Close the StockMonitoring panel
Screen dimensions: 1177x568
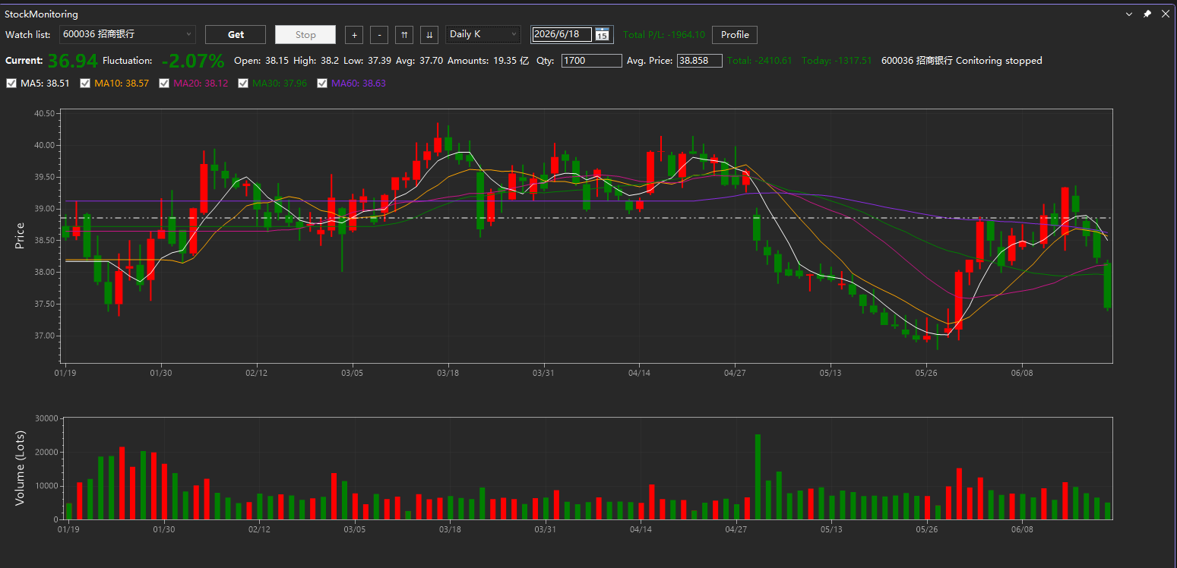pyautogui.click(x=1166, y=14)
